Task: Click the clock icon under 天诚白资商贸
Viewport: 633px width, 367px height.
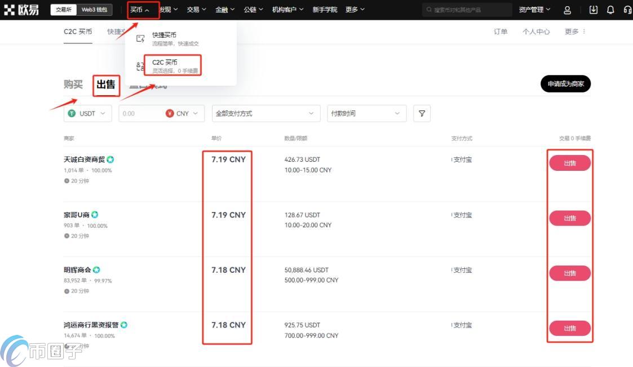Action: [67, 181]
